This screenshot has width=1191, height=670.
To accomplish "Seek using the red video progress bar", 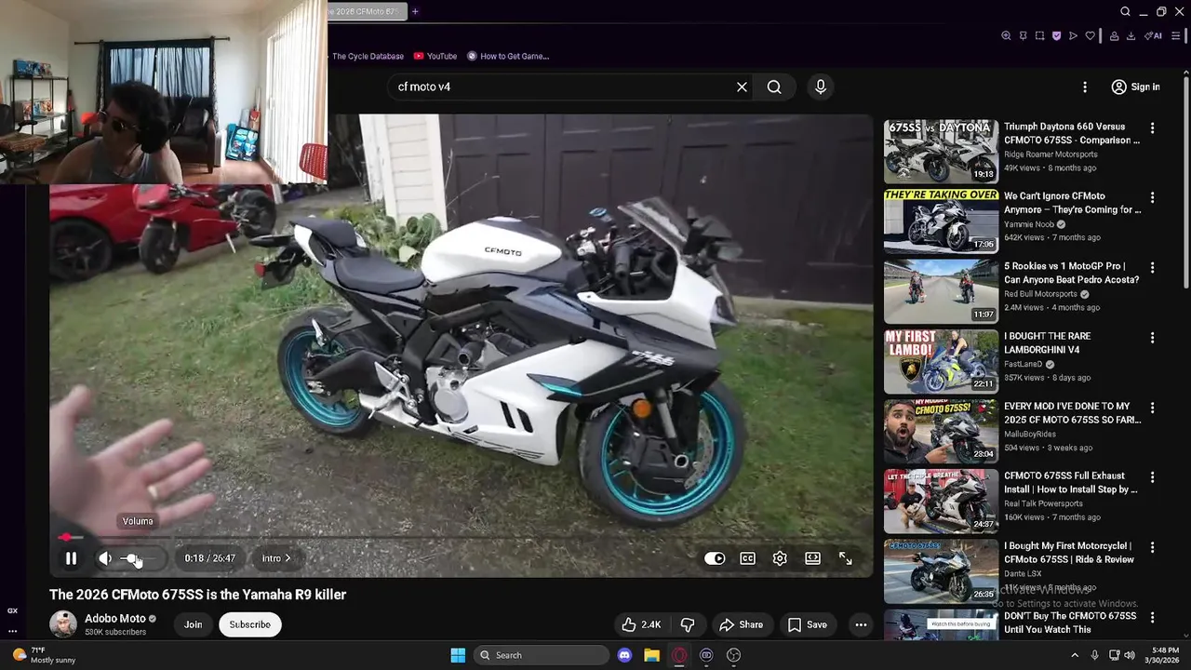I will [462, 538].
